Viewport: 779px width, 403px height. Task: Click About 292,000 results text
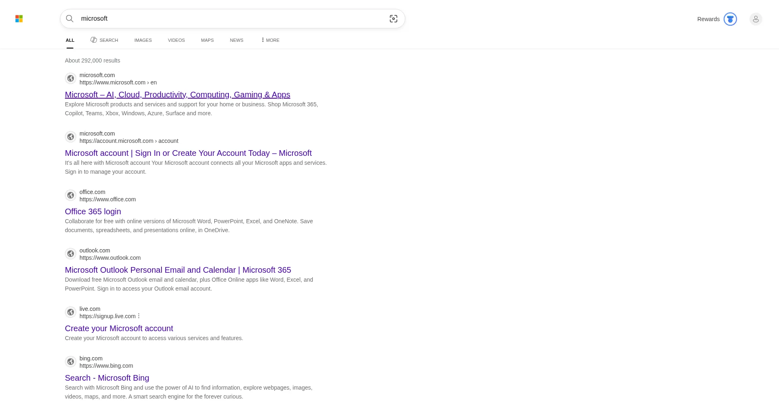pyautogui.click(x=93, y=60)
